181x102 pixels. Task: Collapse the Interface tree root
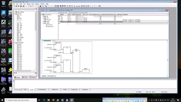tap(42, 15)
